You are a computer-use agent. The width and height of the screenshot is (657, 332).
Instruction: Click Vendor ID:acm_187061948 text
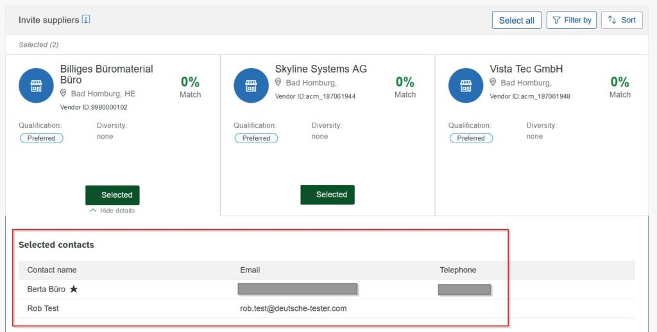point(530,96)
